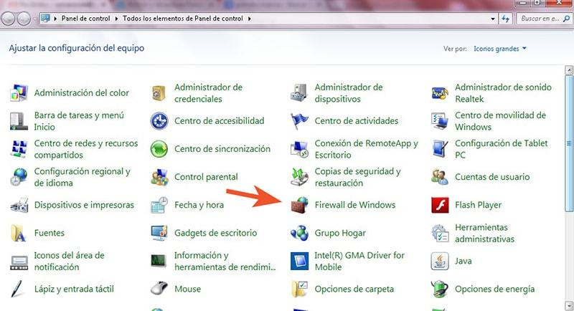The height and width of the screenshot is (311, 574).
Task: Open the Control parental link
Action: [206, 177]
